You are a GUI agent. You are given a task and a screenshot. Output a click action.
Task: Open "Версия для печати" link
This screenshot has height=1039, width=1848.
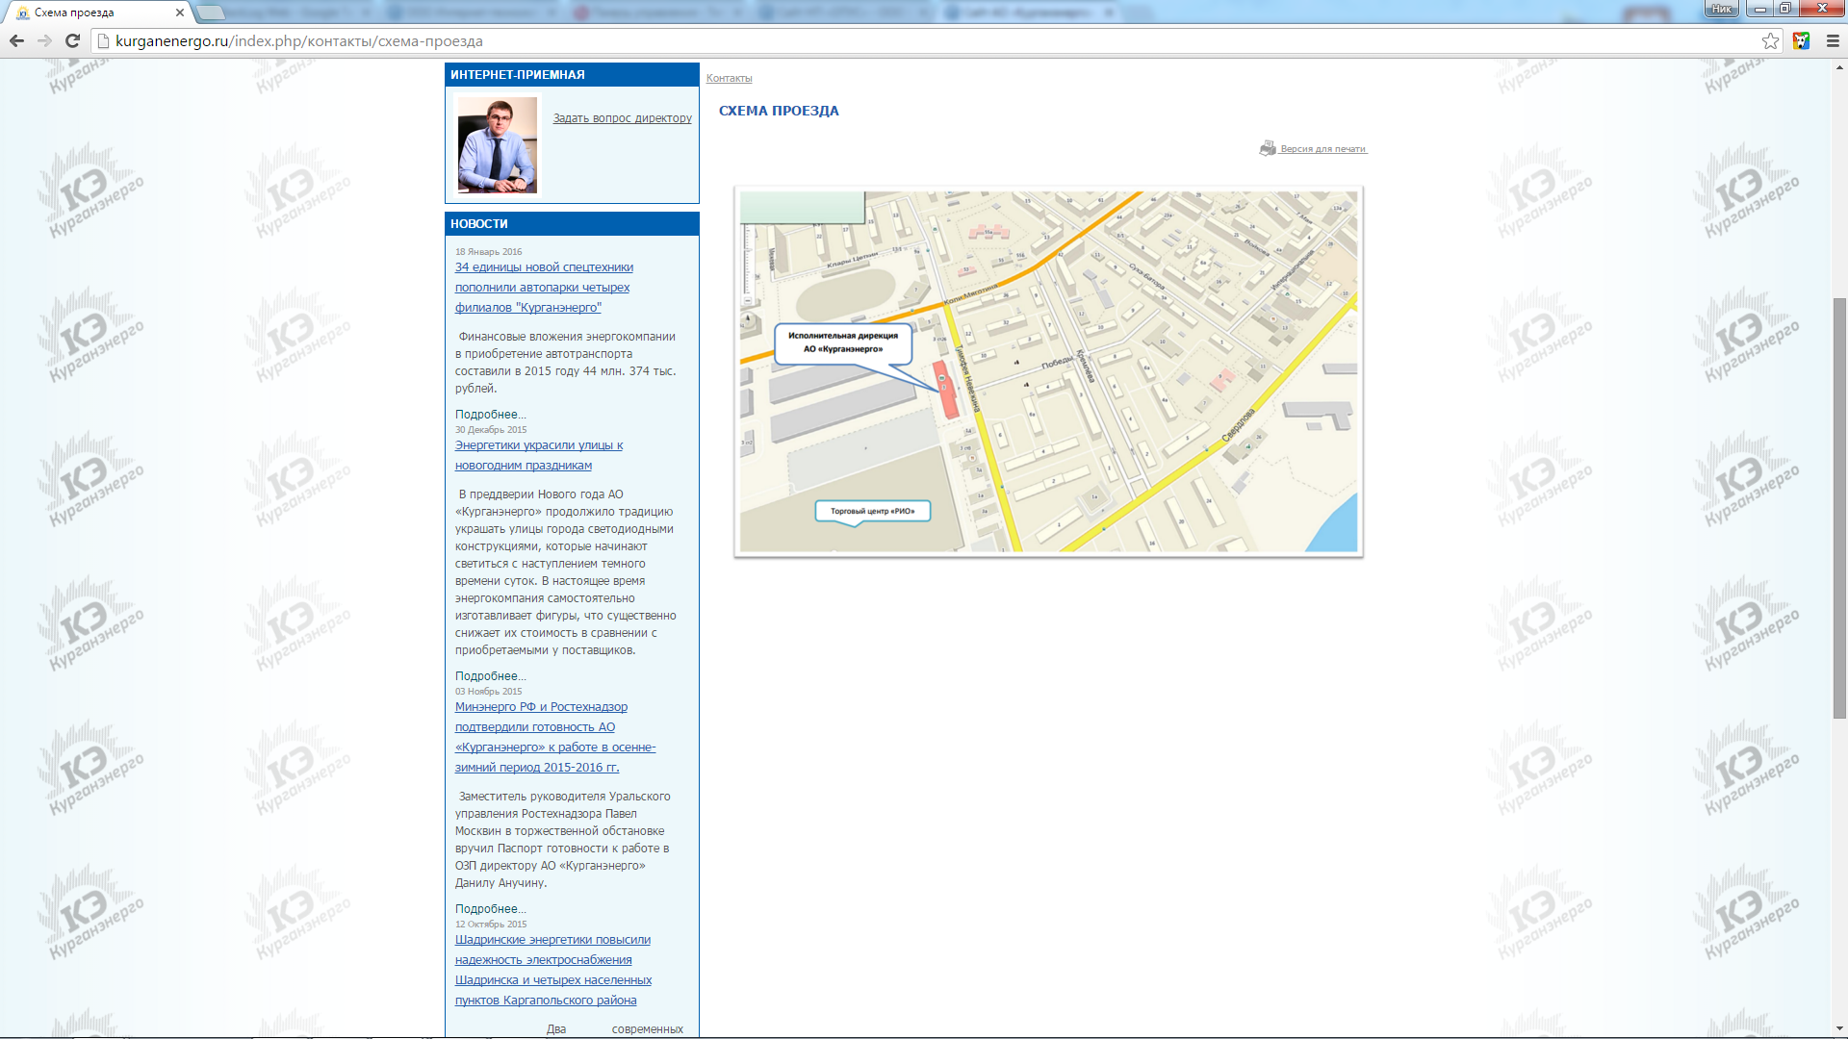[x=1322, y=149]
